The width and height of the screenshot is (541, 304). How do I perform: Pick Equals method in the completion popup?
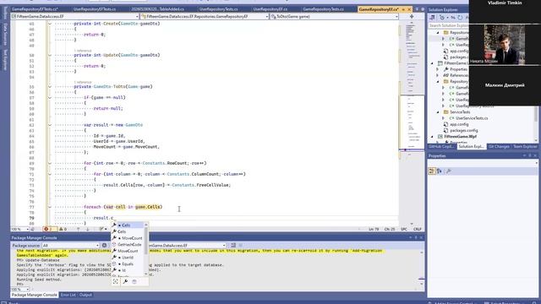(x=127, y=263)
